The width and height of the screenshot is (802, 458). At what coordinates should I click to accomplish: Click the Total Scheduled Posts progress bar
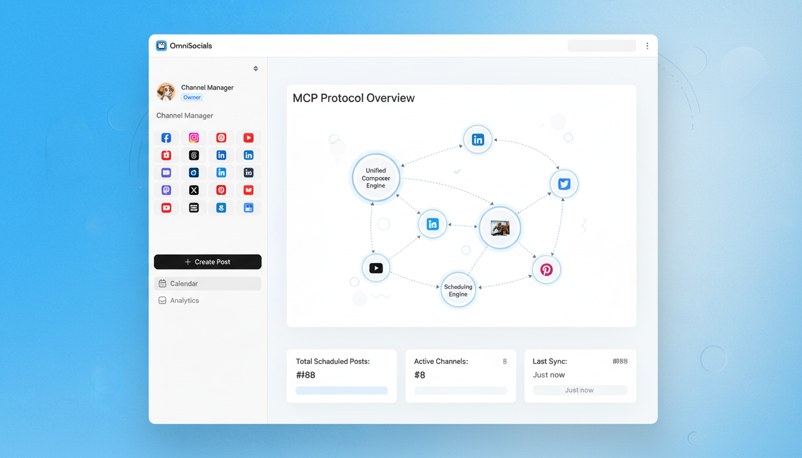click(341, 390)
